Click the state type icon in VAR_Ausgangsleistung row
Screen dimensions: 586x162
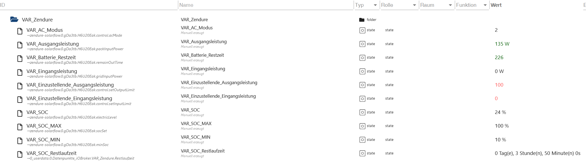362,44
